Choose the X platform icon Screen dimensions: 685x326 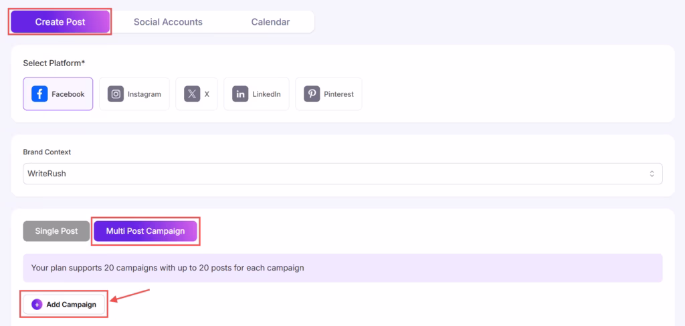(x=192, y=94)
